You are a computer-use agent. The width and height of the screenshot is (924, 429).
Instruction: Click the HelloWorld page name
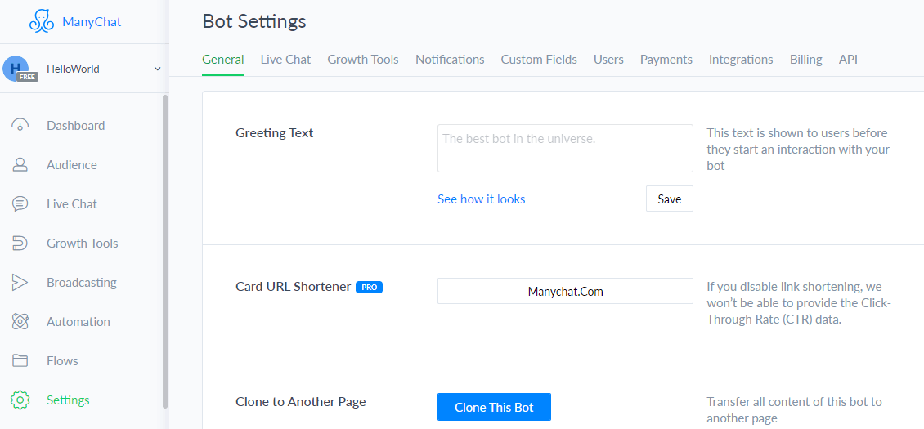tap(73, 69)
